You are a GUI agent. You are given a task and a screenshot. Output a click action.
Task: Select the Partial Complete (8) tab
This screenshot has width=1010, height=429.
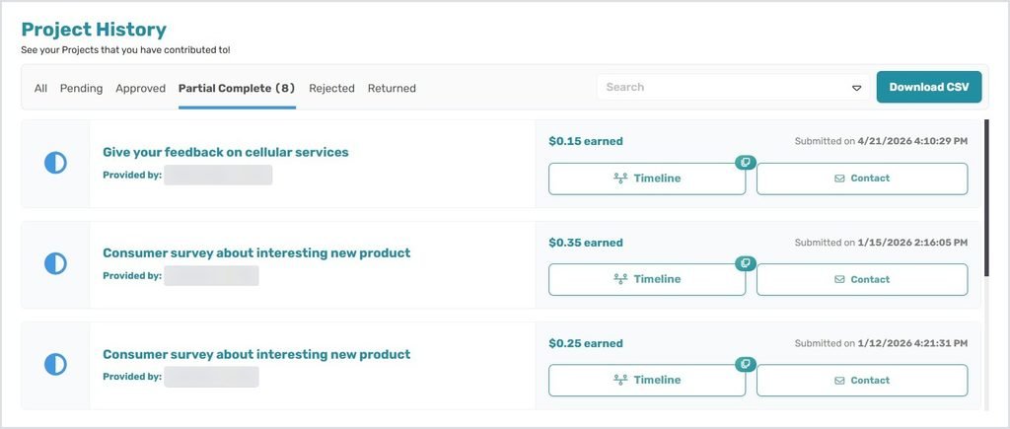click(237, 88)
